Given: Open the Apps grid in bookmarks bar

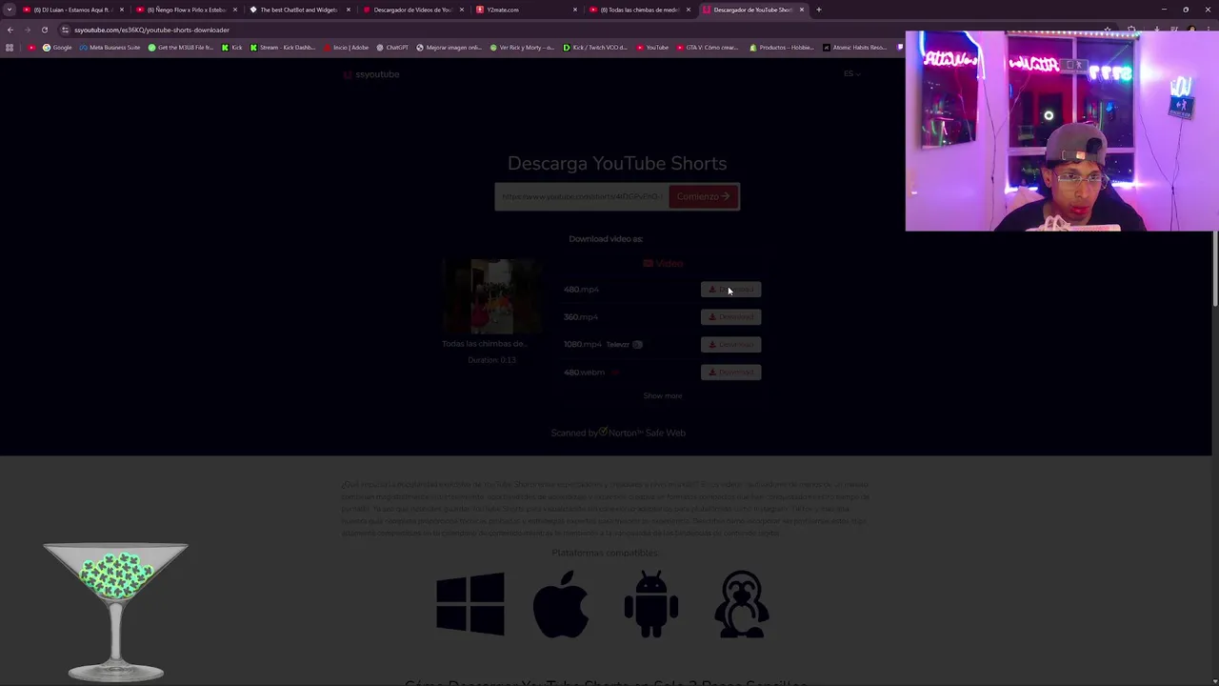Looking at the screenshot, I should click(10, 48).
